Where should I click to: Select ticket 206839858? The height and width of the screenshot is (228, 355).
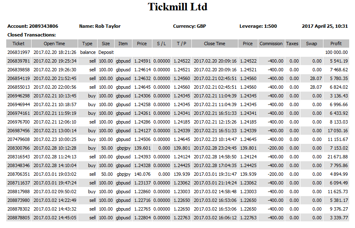tap(19, 70)
